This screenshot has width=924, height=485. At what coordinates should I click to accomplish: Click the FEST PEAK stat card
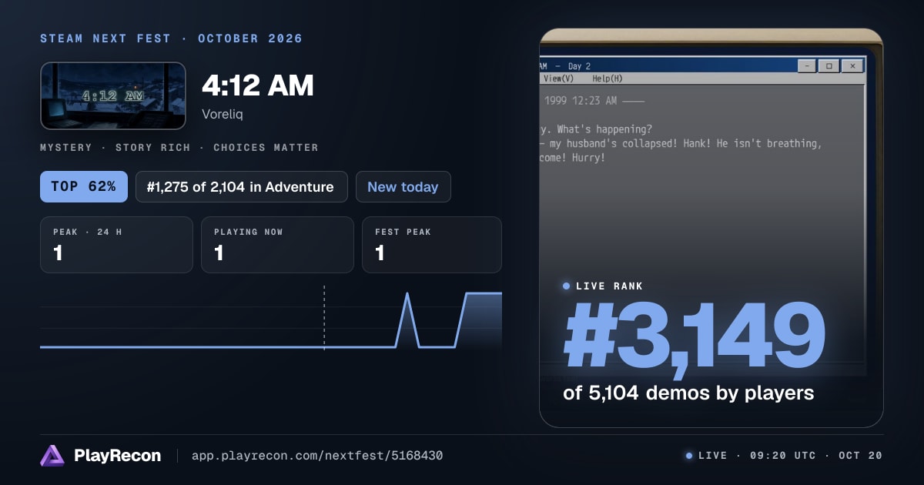pos(431,245)
